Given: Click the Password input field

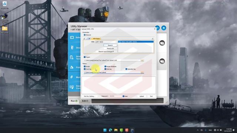Looking at the screenshot, I should coord(115,96).
